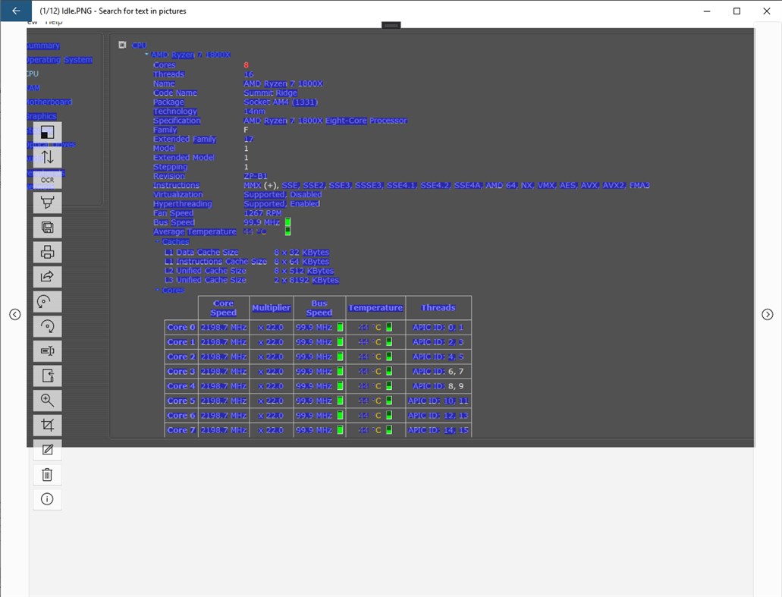The height and width of the screenshot is (597, 782).
Task: Click '8 x 512 KBytes' L2 cache value
Action: pyautogui.click(x=303, y=271)
